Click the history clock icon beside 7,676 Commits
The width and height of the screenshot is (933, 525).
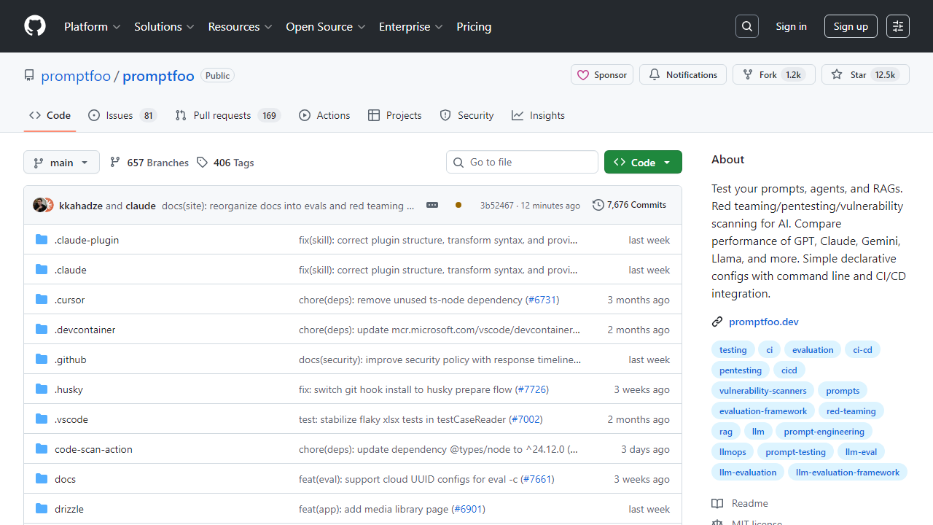click(598, 205)
